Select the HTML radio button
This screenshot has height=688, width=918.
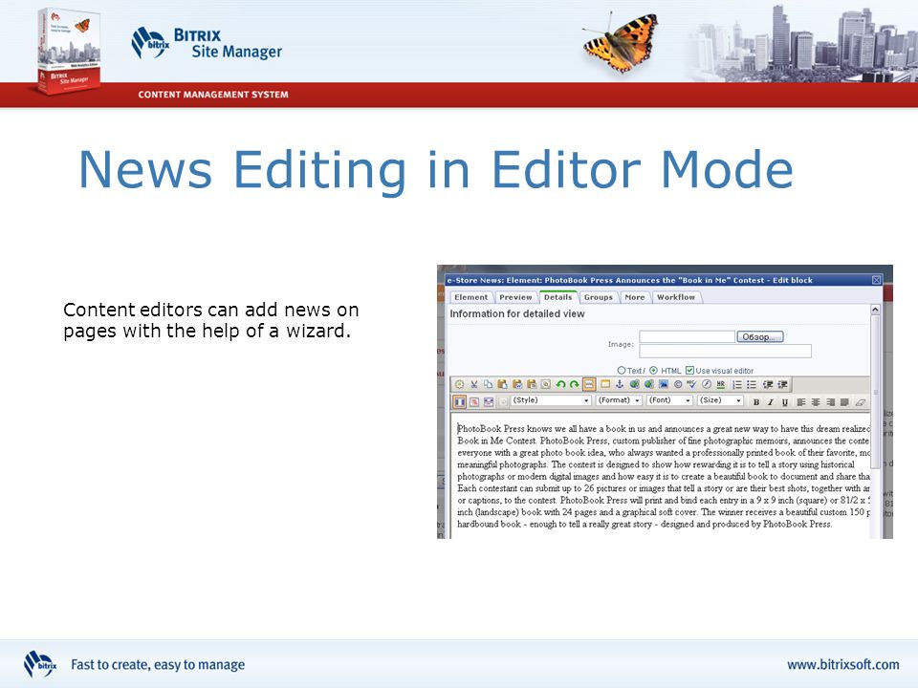coord(653,371)
